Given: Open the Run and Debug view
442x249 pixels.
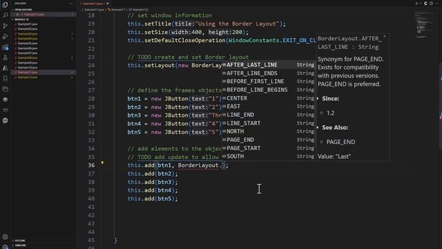Looking at the screenshot, I should click(x=5, y=37).
